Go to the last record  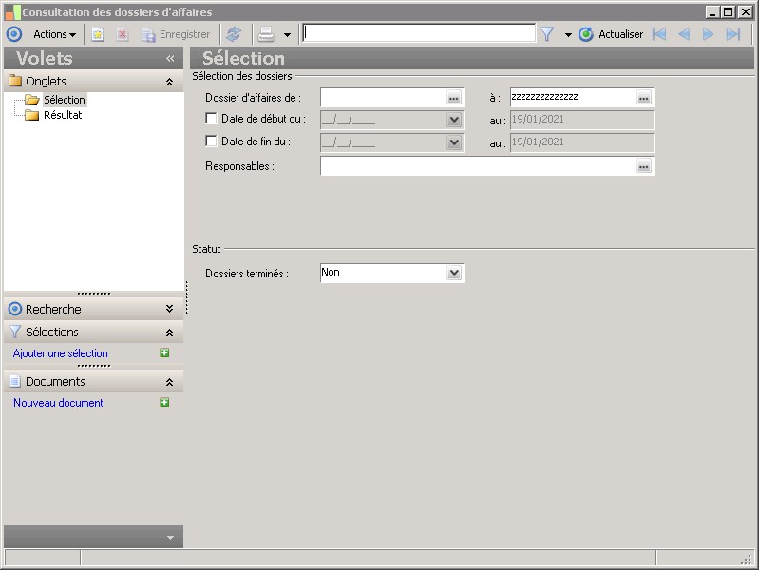click(733, 34)
